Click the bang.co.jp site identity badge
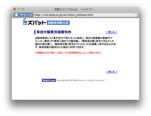151x116 pixels. (24, 15)
